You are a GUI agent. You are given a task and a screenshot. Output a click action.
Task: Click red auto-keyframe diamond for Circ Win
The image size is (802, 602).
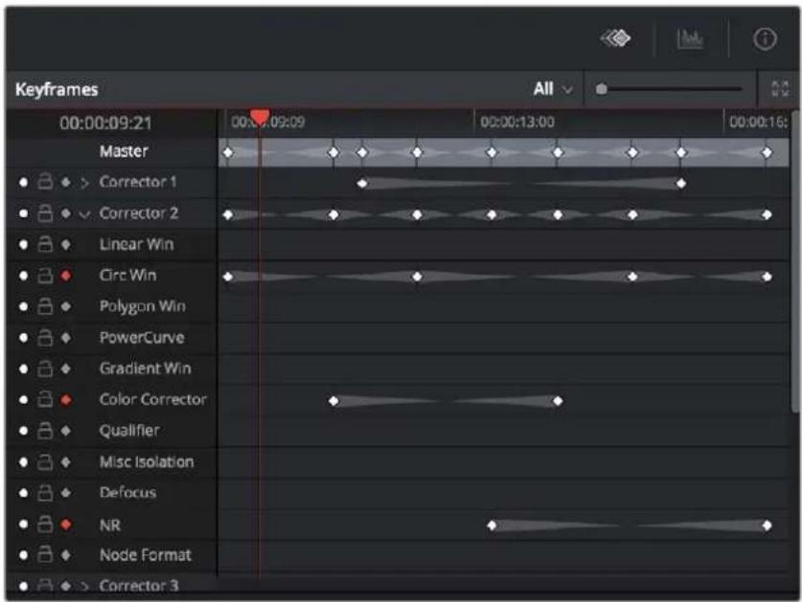pos(66,276)
